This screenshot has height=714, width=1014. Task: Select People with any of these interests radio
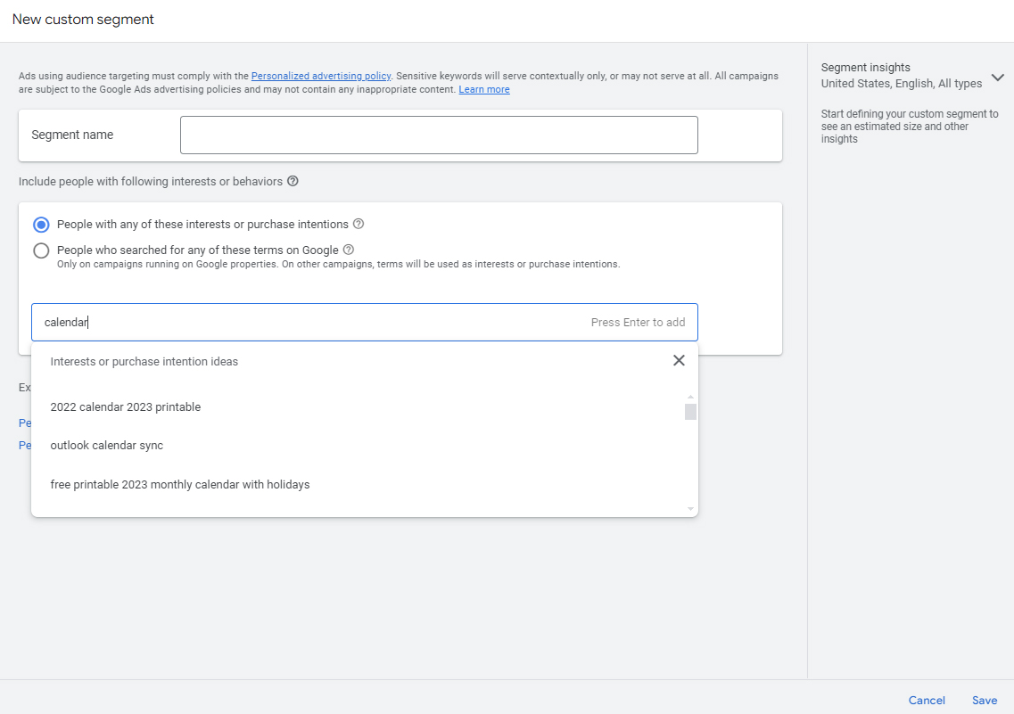[x=41, y=225]
